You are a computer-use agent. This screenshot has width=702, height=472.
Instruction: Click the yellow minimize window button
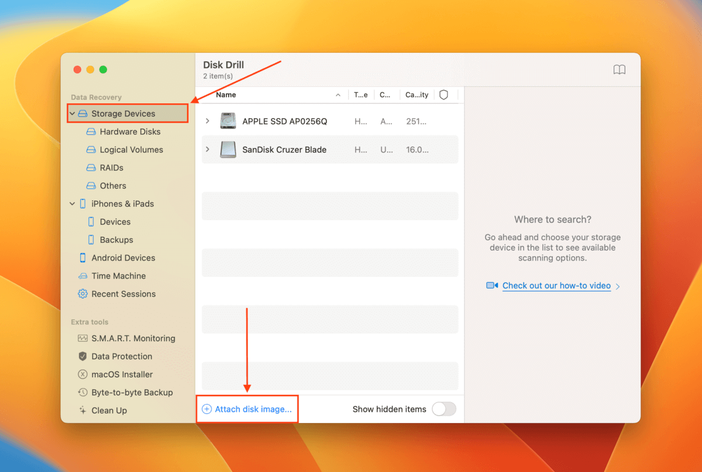(90, 70)
